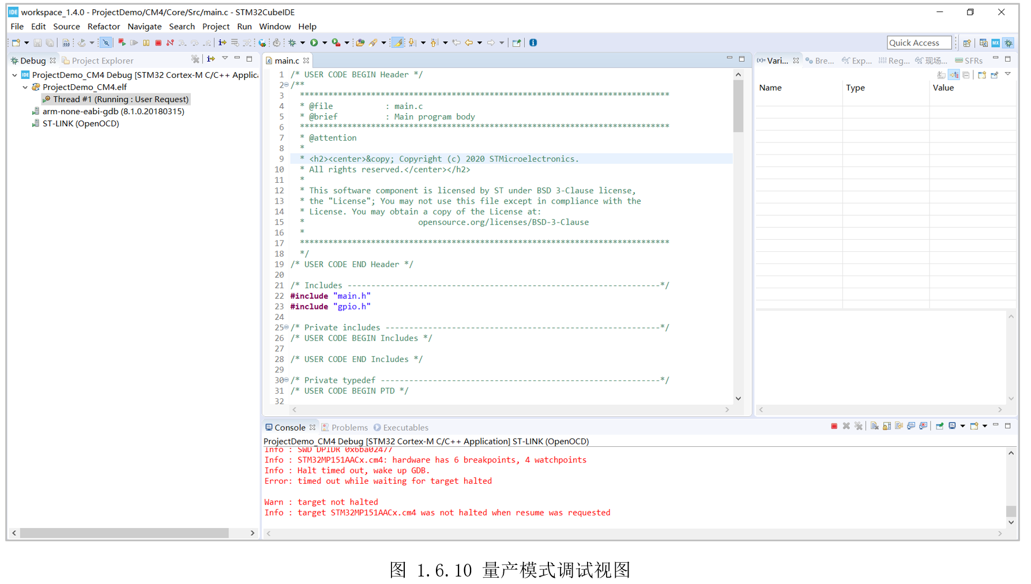Click the red Terminate button in main toolbar
Viewport: 1031px width, 584px height.
pos(158,43)
